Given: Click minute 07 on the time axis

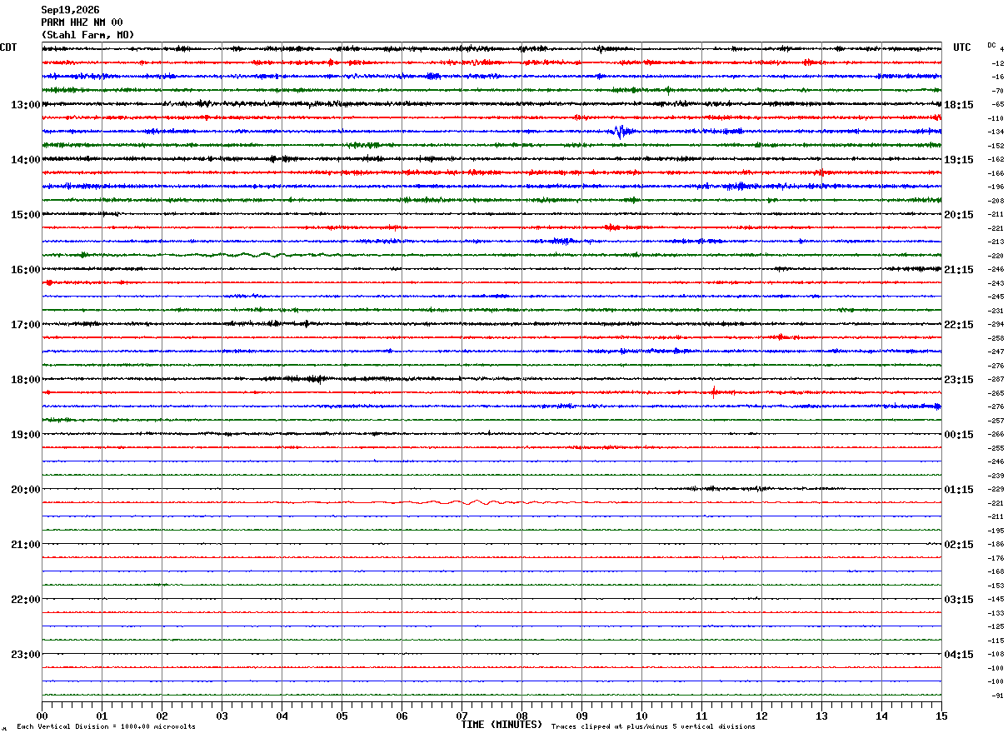Looking at the screenshot, I should point(462,716).
